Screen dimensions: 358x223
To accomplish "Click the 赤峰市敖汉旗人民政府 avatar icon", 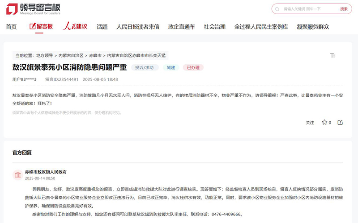I will (x=18, y=175).
